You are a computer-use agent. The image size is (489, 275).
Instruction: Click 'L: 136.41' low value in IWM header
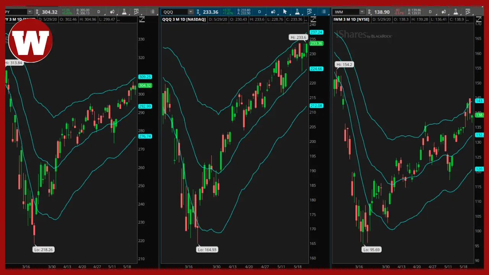439,19
